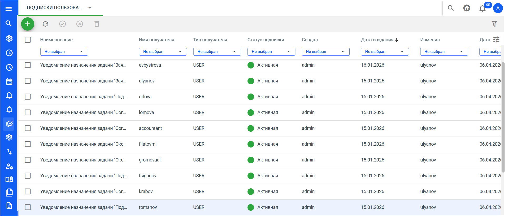Open the user avatar A button
This screenshot has width=505, height=216.
click(x=498, y=8)
